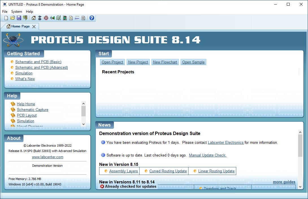Click the New Flowchart button
308x199 pixels.
pos(165,62)
